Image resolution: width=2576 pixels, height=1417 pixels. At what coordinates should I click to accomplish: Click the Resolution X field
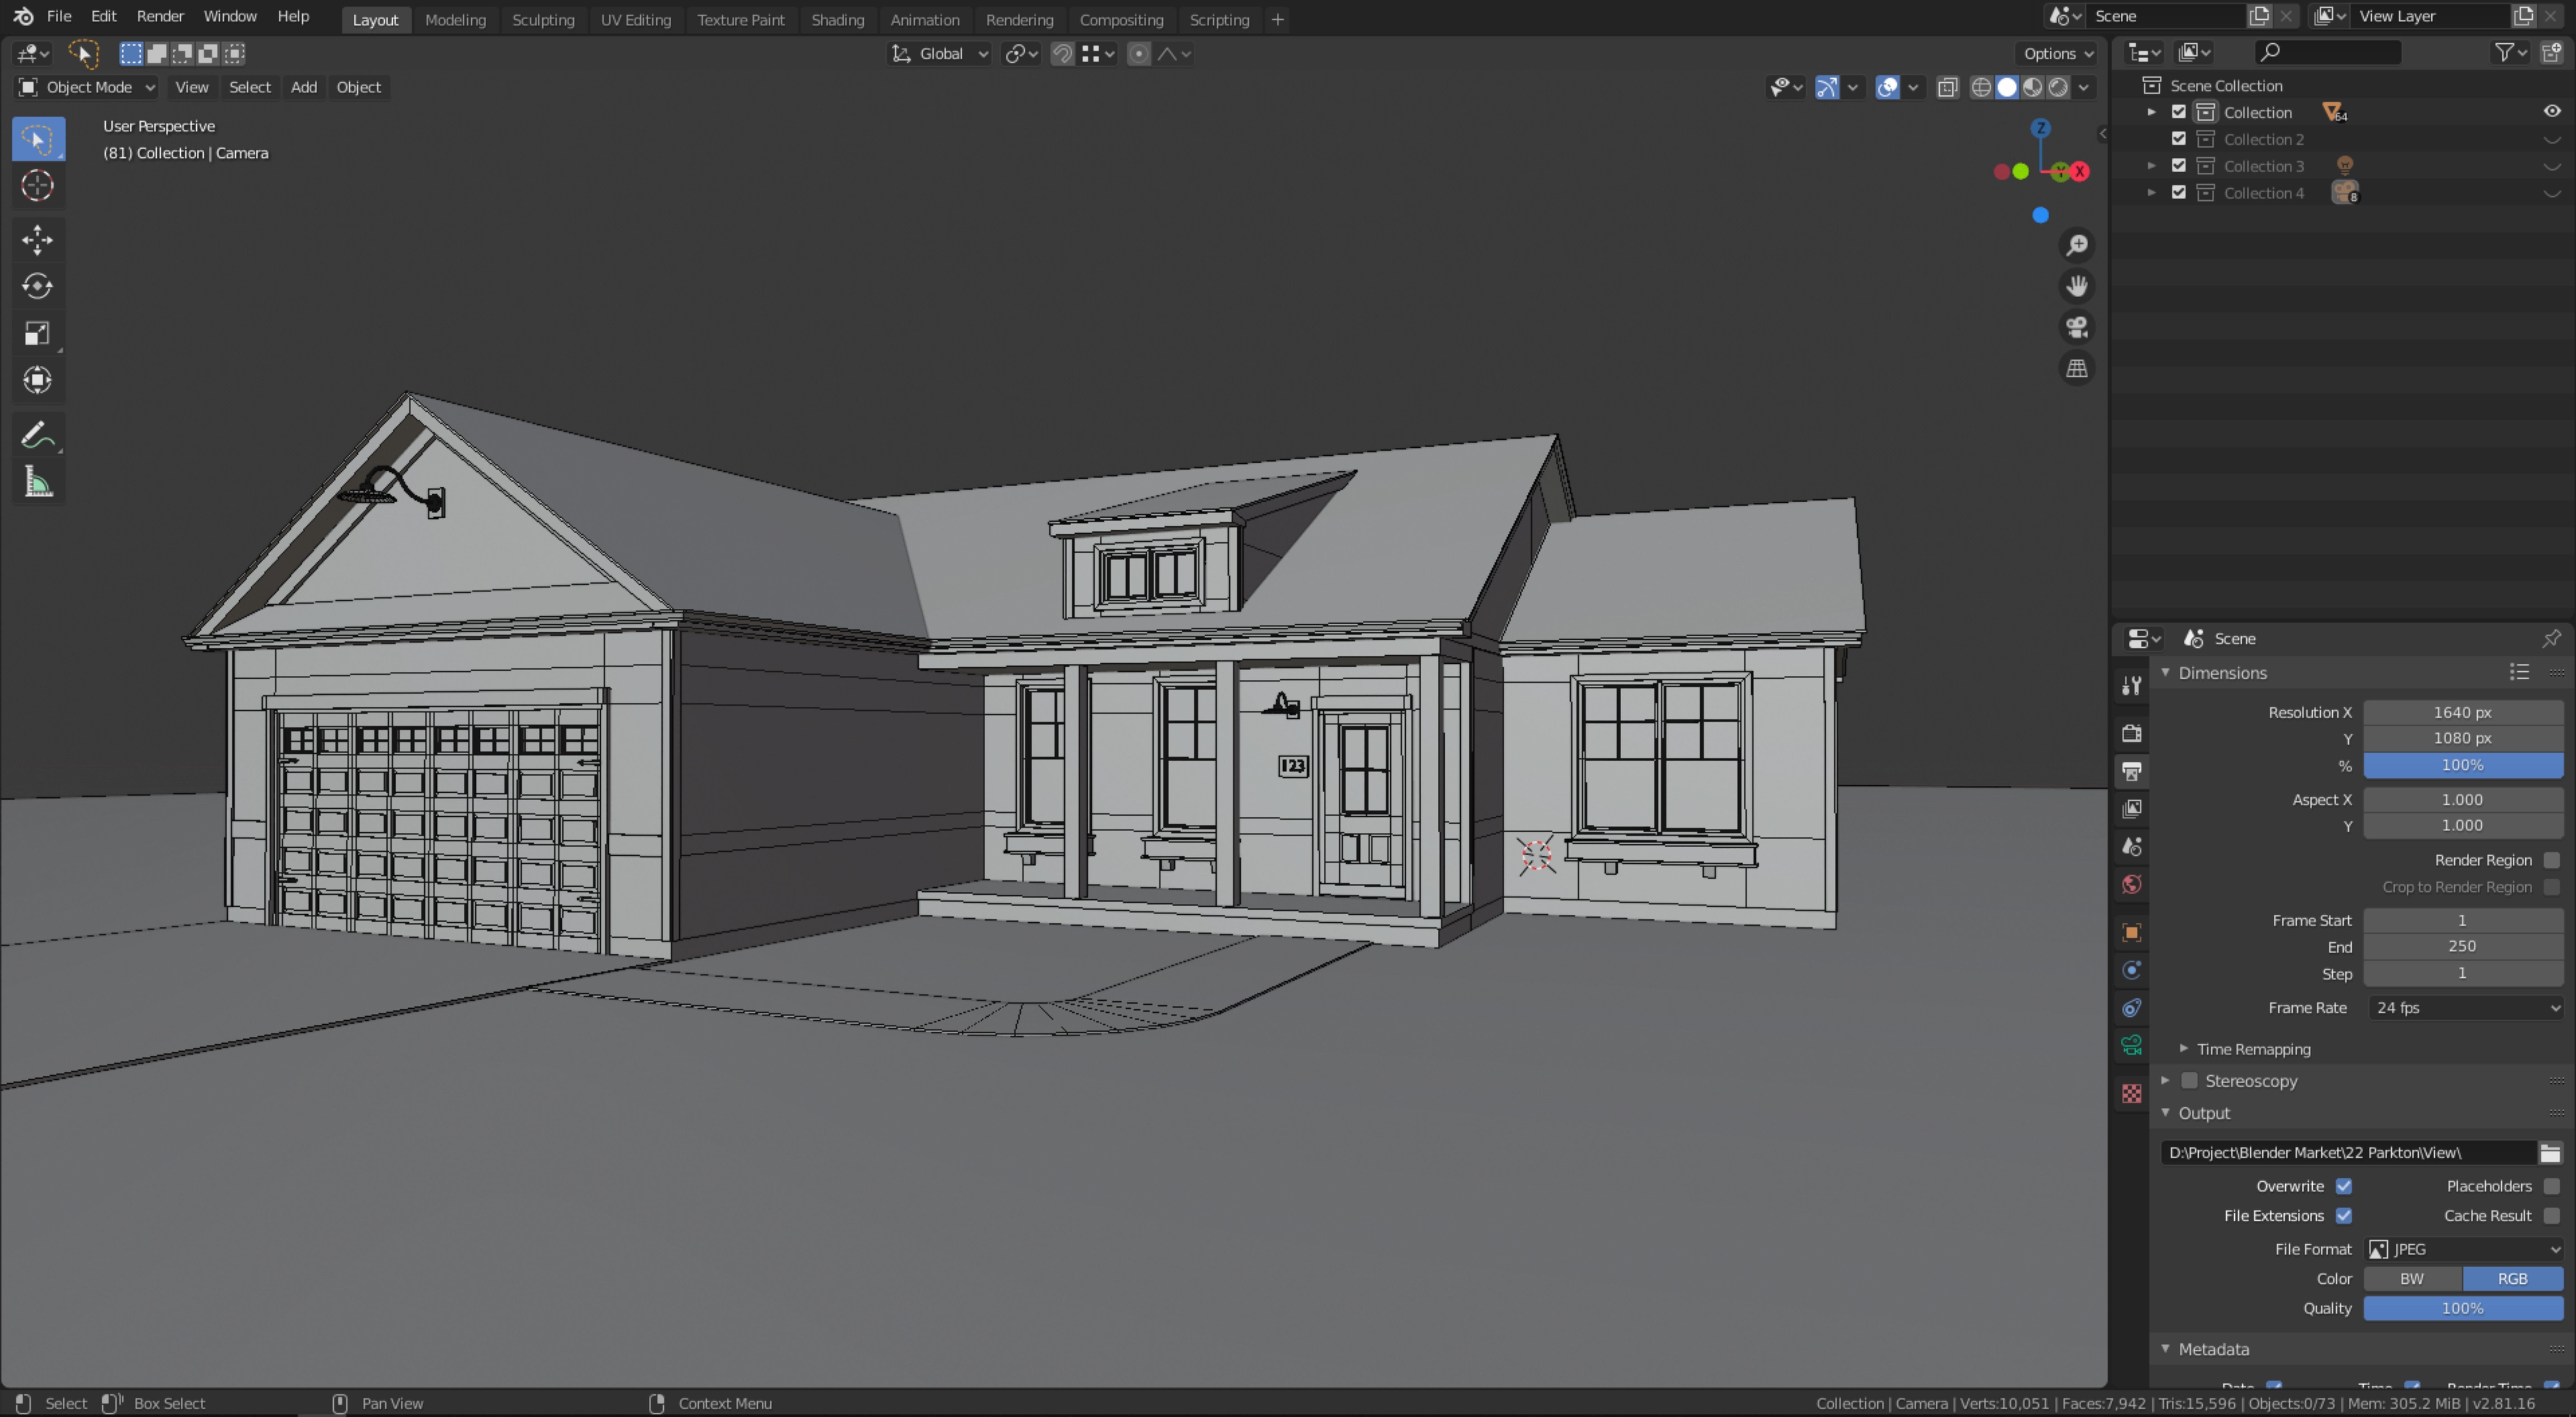(2463, 713)
